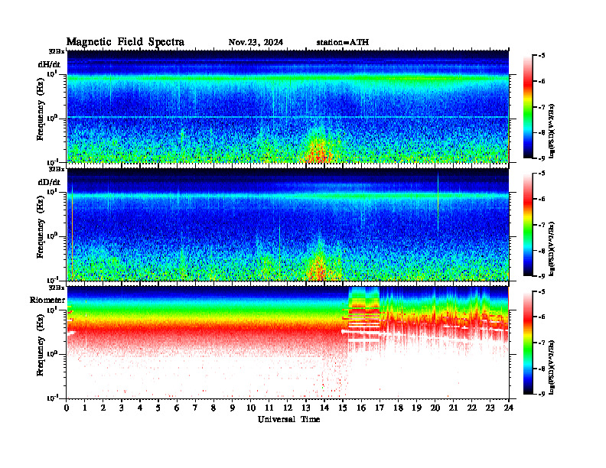
Task: Click the log(PSD) label beside dH/dt colorbar
Action: [552, 131]
